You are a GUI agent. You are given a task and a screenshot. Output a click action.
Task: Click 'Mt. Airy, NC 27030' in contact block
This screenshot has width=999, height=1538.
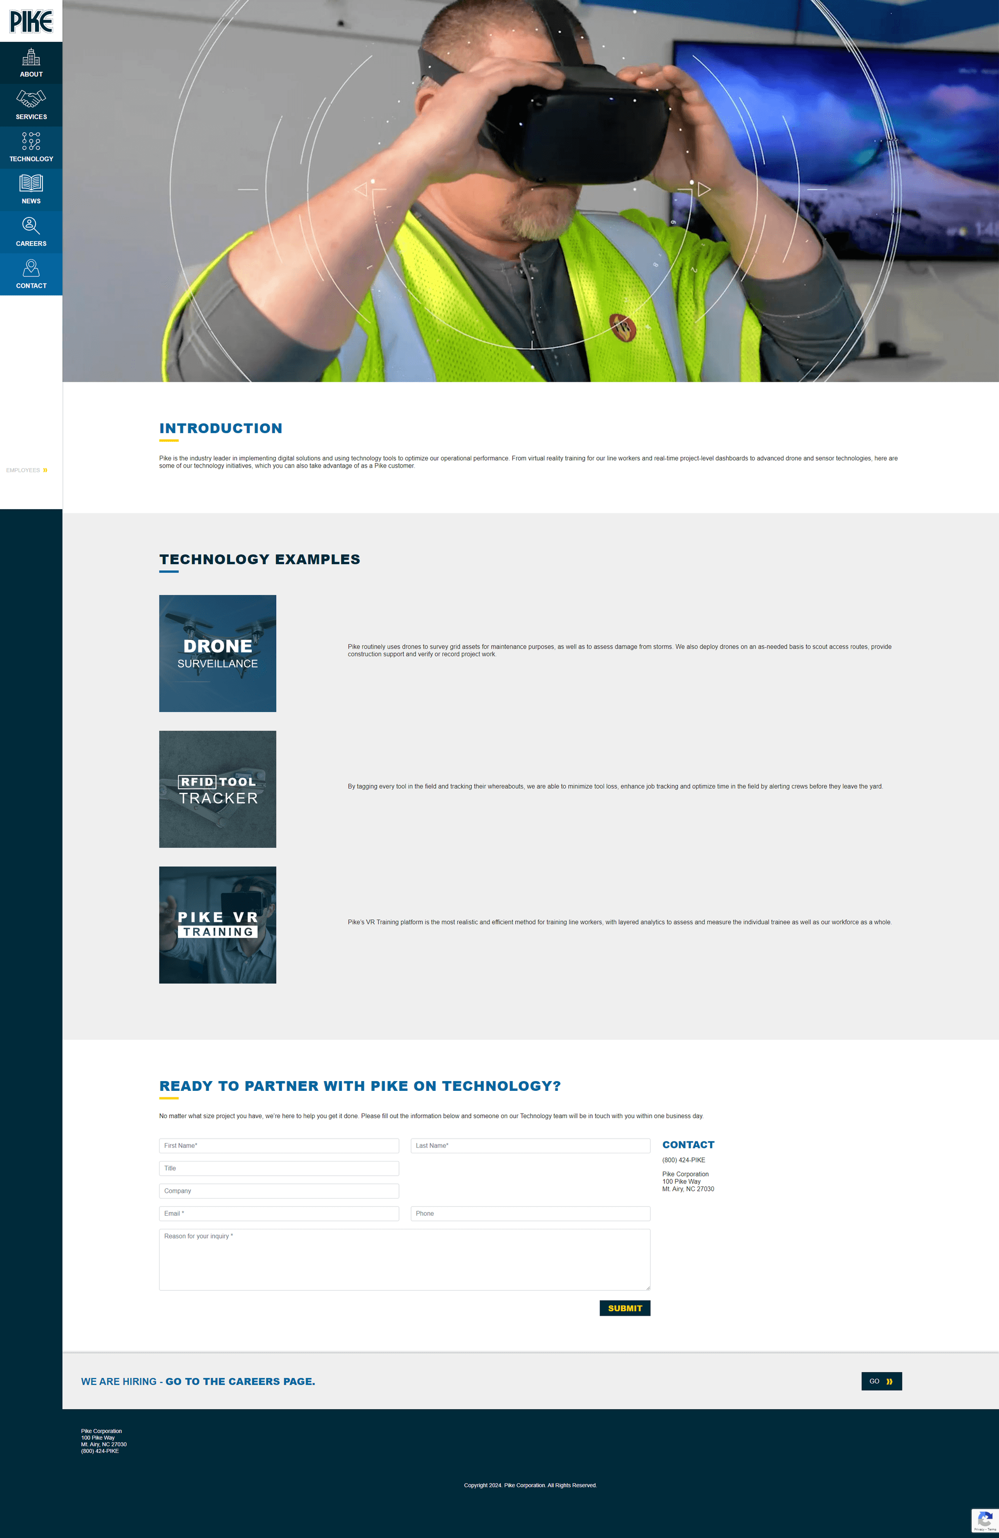(x=688, y=1189)
